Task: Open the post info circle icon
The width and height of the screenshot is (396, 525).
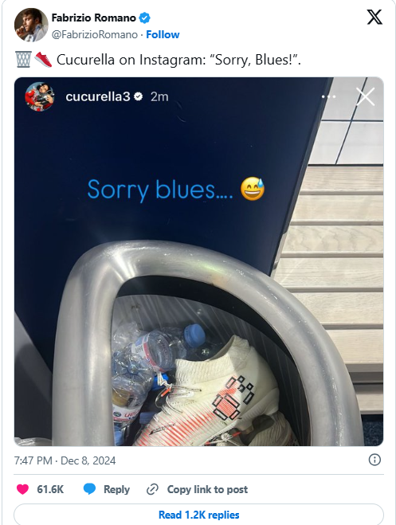Action: (x=374, y=460)
